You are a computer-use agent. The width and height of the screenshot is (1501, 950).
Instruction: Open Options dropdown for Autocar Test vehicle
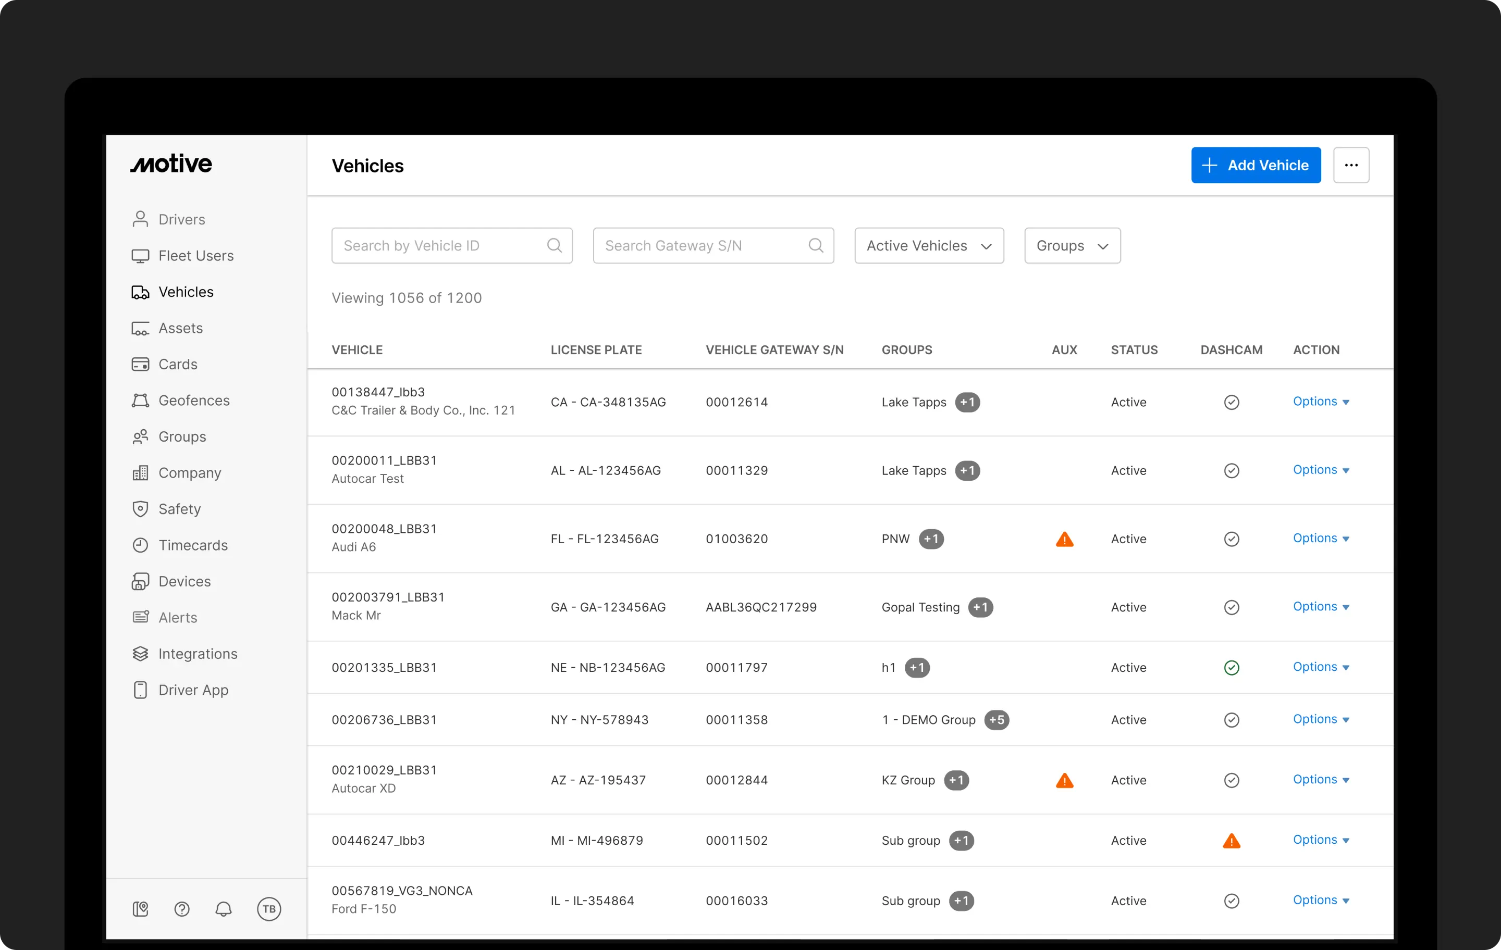click(x=1320, y=470)
